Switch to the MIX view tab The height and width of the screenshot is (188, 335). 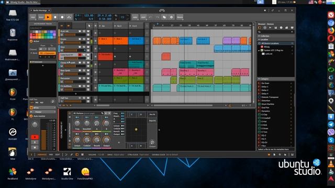[x=51, y=155]
